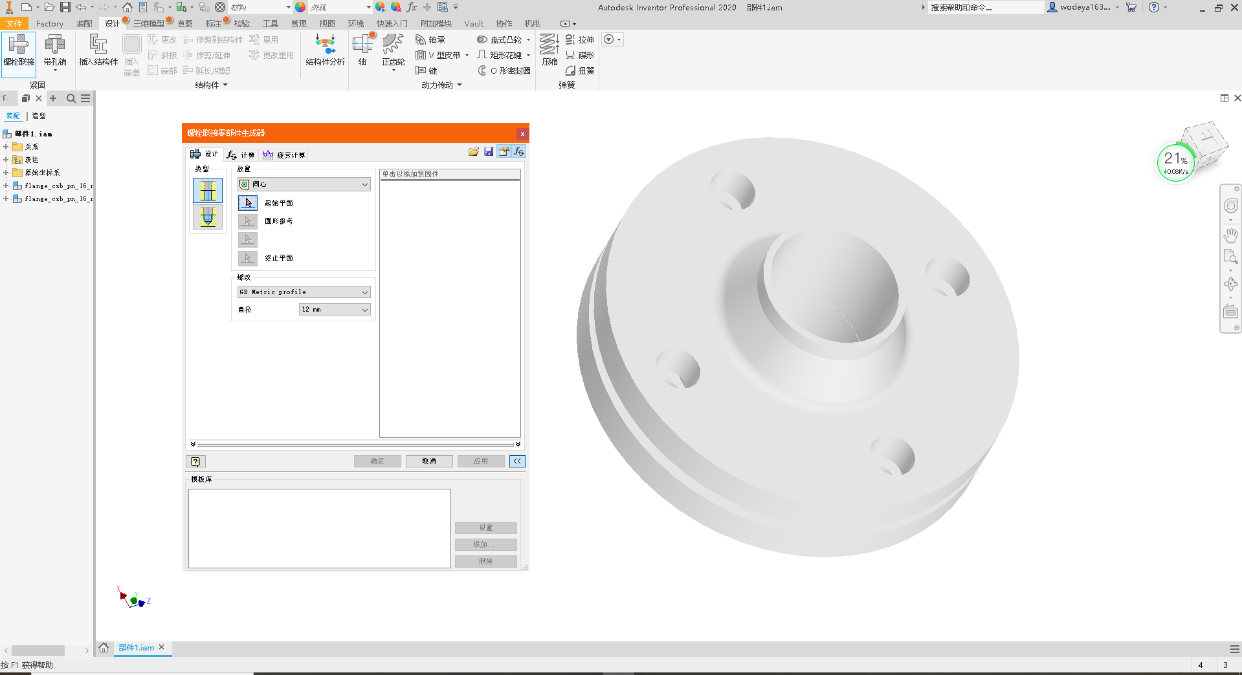Expand the 关系 folder in browser tree
The image size is (1242, 675).
pyautogui.click(x=6, y=147)
